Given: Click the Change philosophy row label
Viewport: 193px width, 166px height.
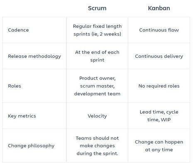Looking at the screenshot, I should 31,146.
